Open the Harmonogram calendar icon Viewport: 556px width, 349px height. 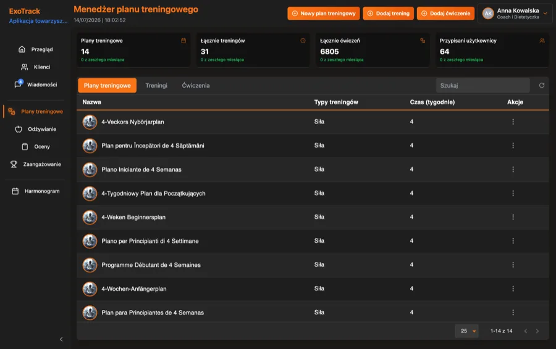coord(15,191)
